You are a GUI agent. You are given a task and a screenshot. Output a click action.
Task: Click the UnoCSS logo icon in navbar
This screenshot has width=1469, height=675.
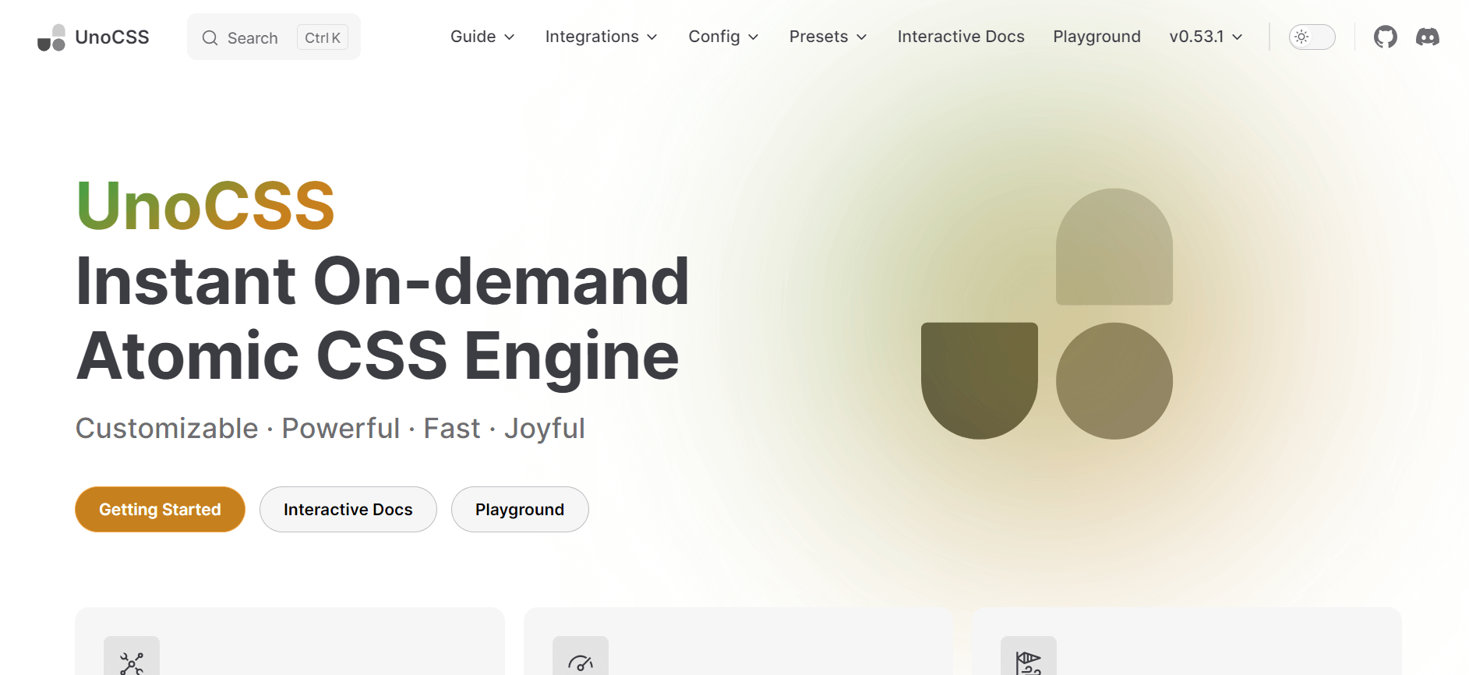pyautogui.click(x=51, y=37)
